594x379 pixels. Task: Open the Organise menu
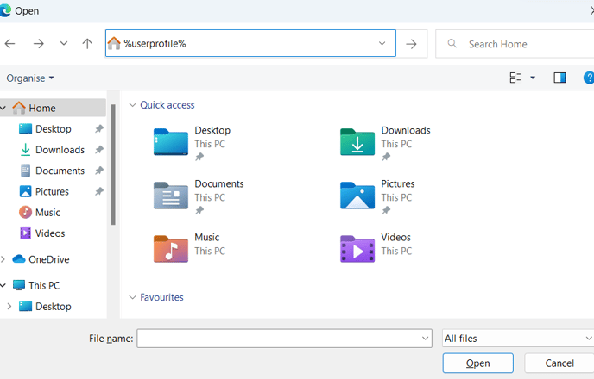pyautogui.click(x=30, y=78)
